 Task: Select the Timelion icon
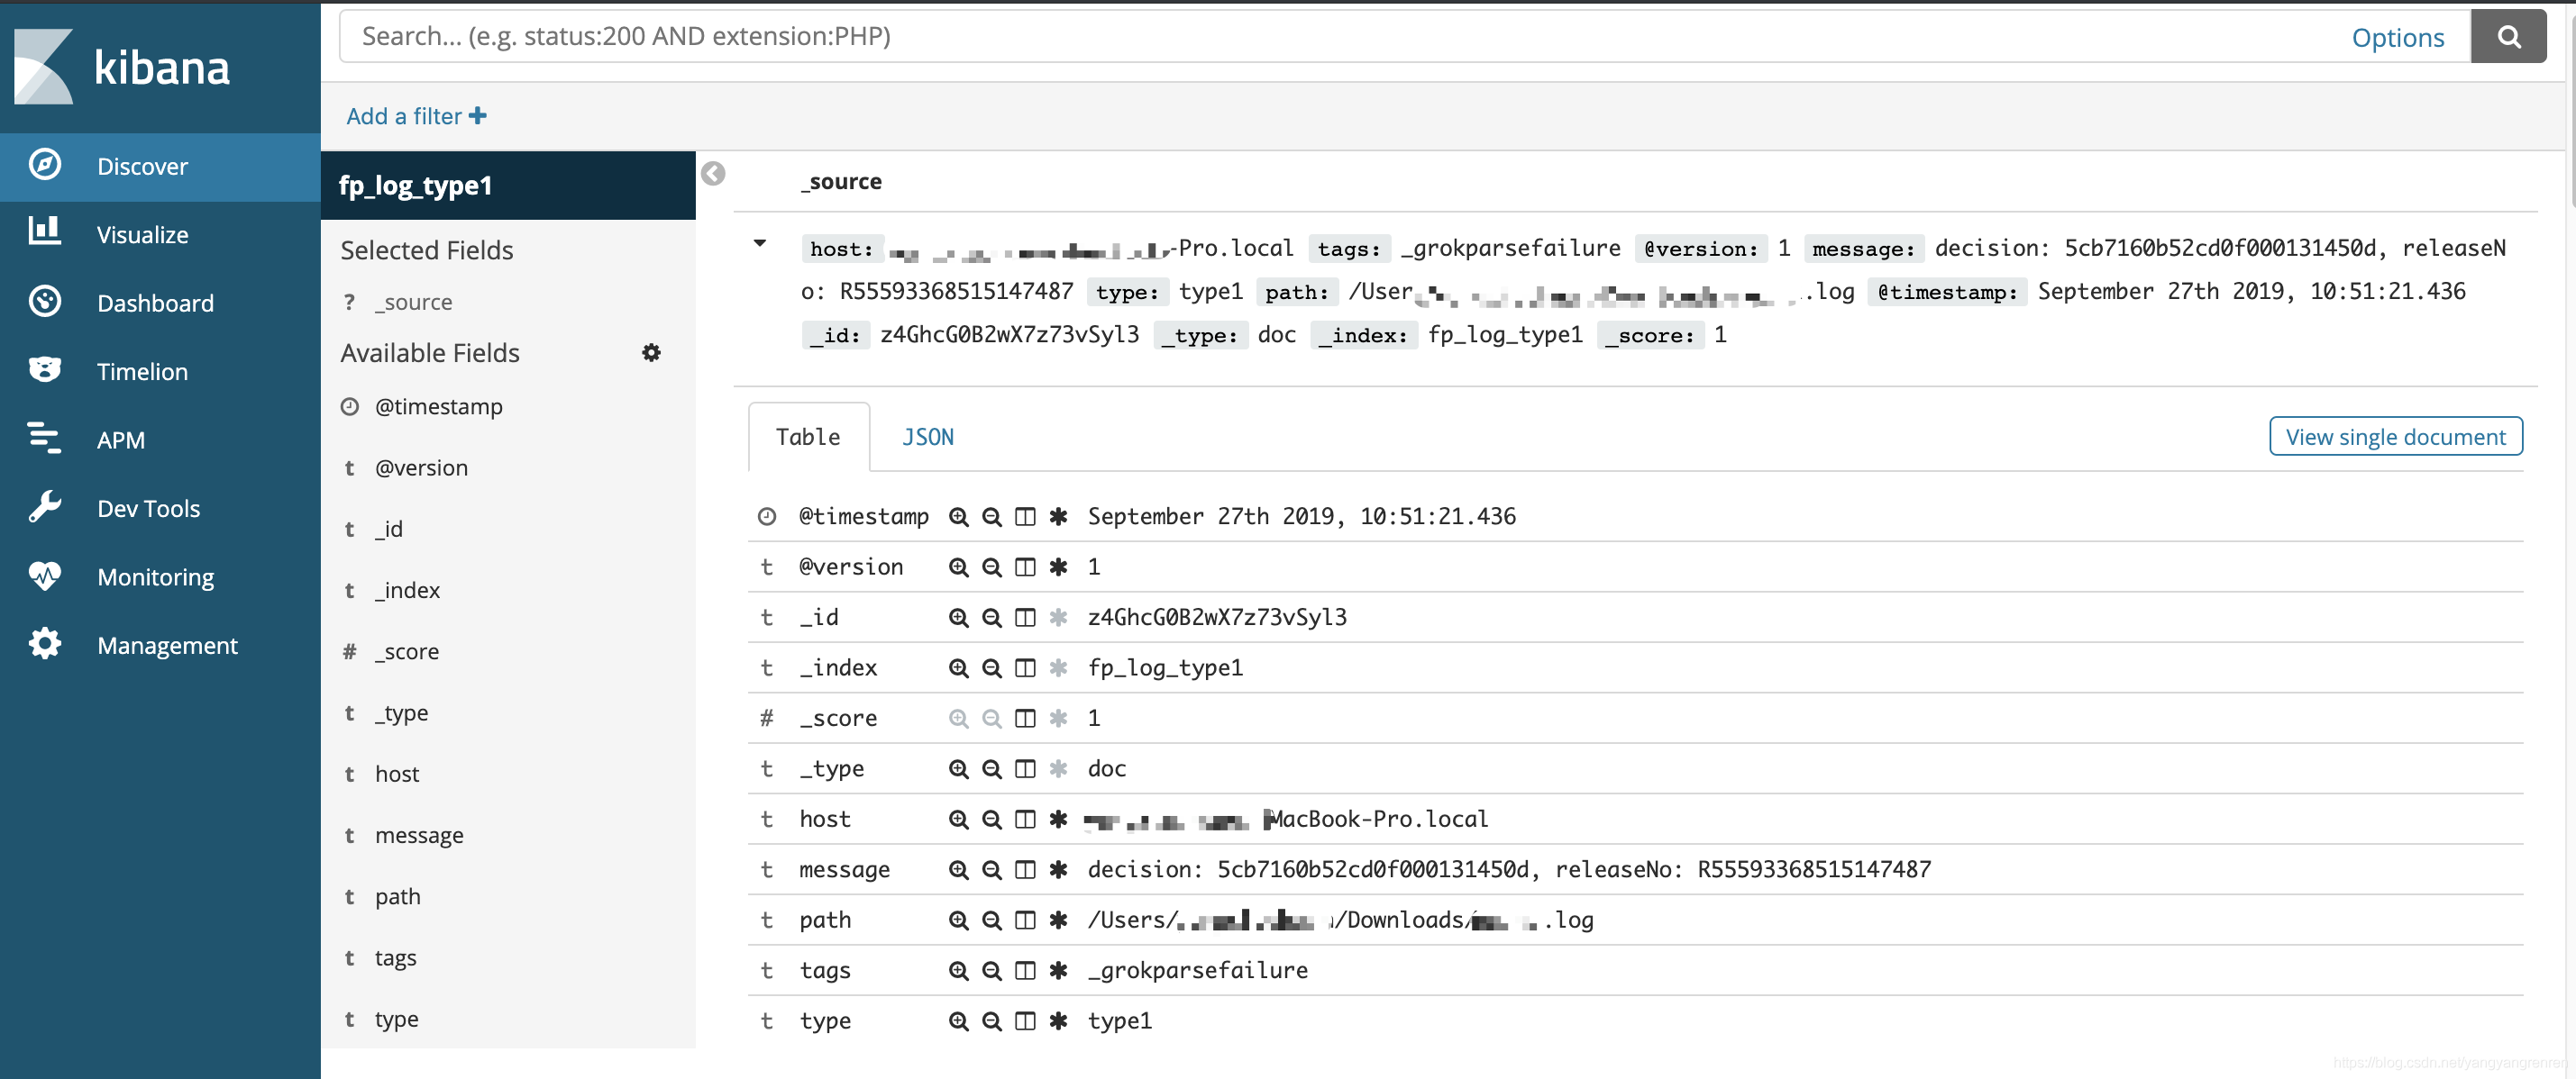42,369
